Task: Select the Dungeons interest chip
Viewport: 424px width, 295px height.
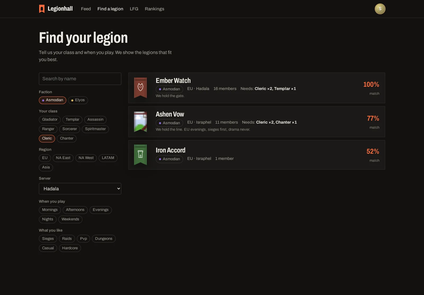Action: pos(104,239)
